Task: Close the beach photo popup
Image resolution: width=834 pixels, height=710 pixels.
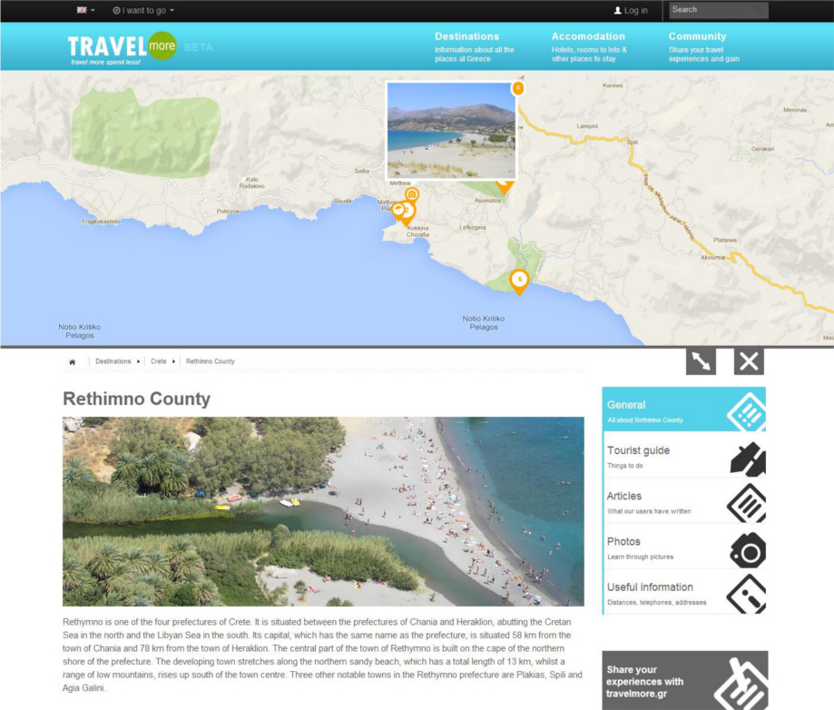Action: click(517, 88)
